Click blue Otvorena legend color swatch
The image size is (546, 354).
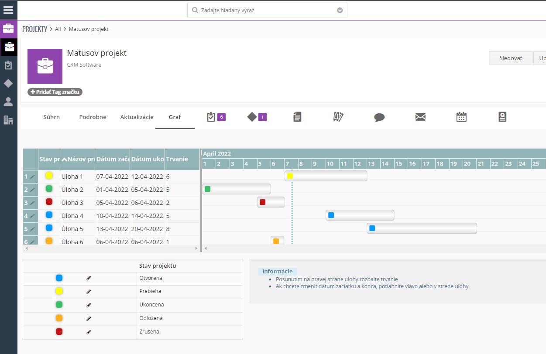point(59,278)
